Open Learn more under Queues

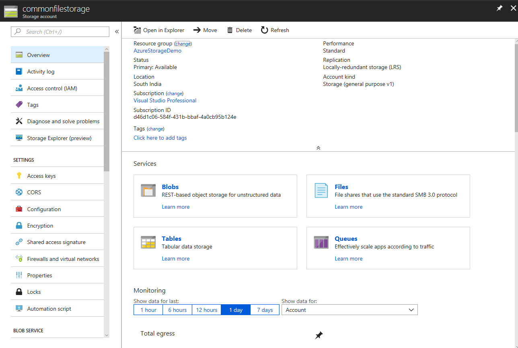point(348,258)
